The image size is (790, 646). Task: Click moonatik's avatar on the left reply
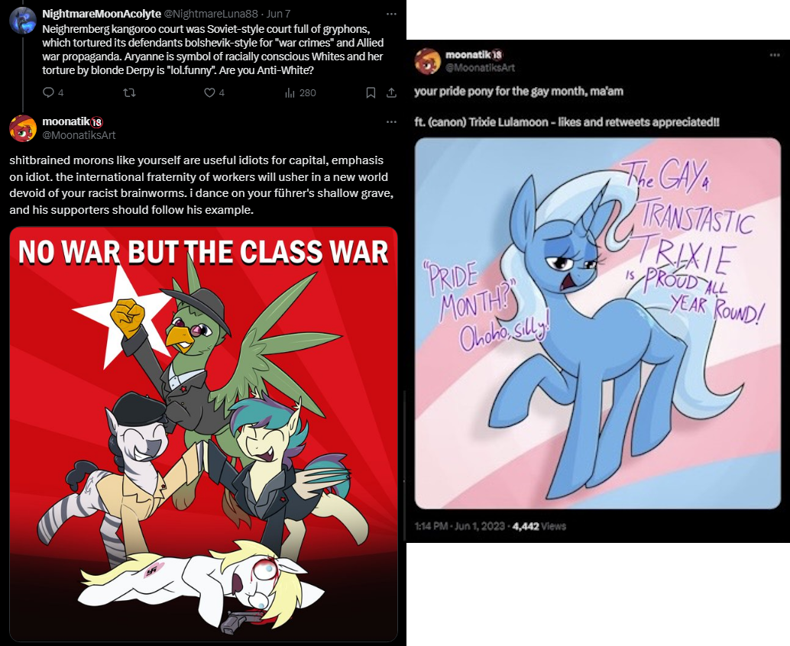[23, 128]
